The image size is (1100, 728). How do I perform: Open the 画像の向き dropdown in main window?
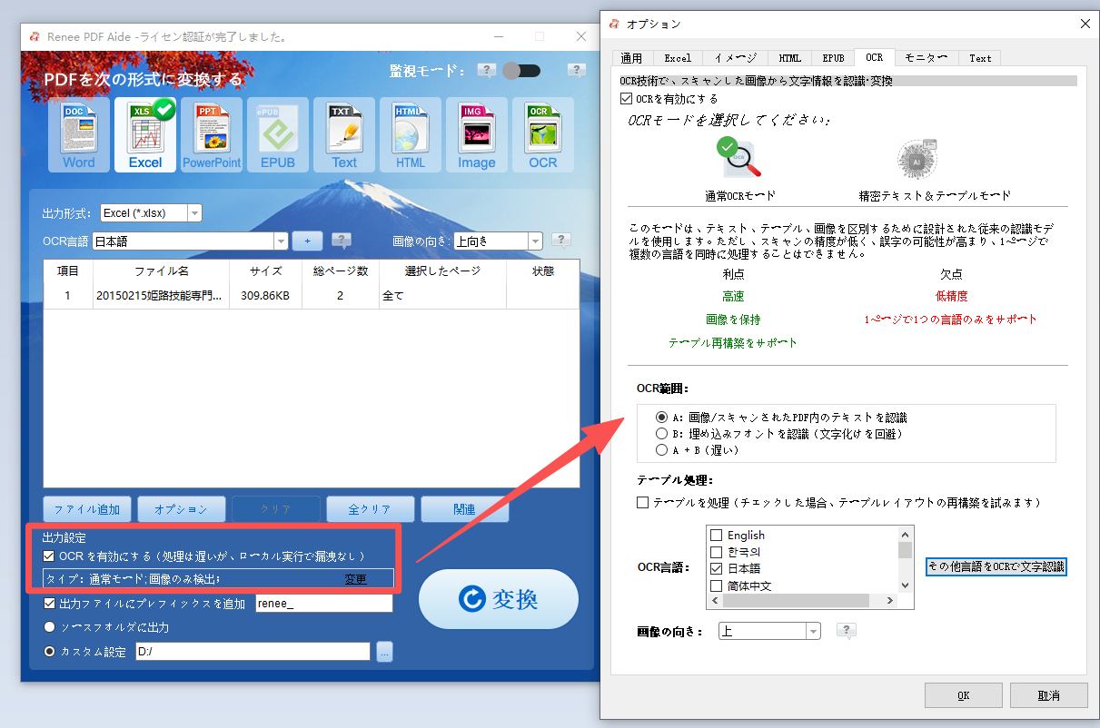536,241
